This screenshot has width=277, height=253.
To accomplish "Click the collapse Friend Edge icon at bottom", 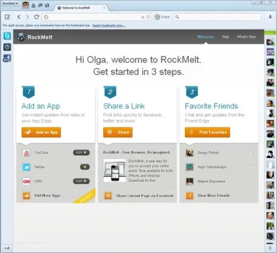I will (270, 248).
